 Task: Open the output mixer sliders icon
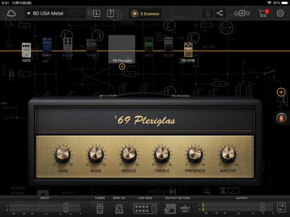[281, 208]
